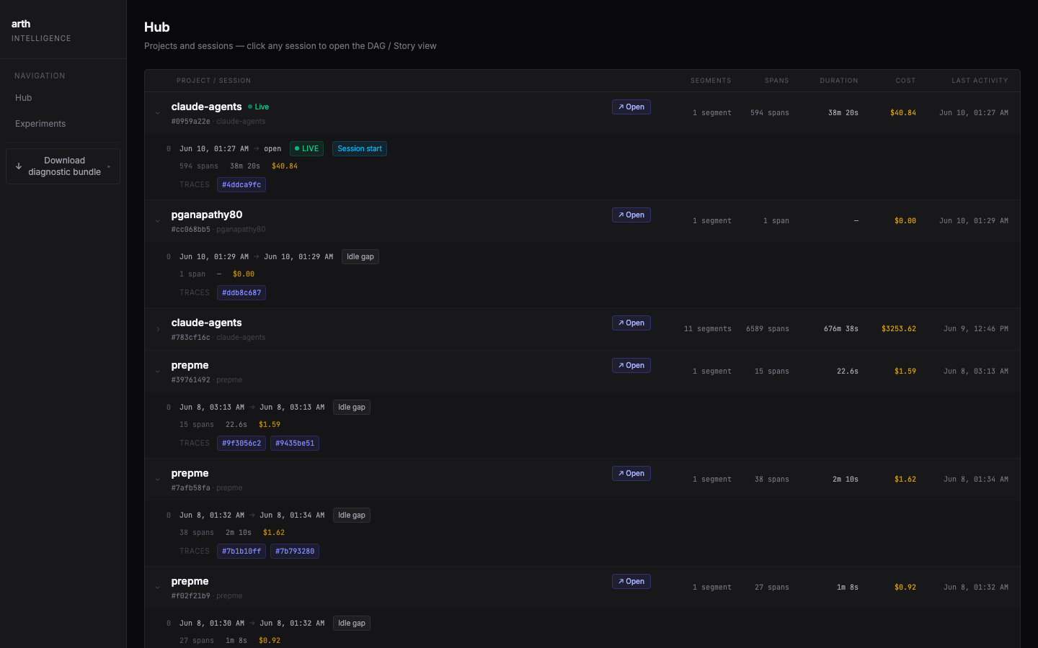The height and width of the screenshot is (648, 1038).
Task: Click the 11 segments cell
Action: (708, 329)
